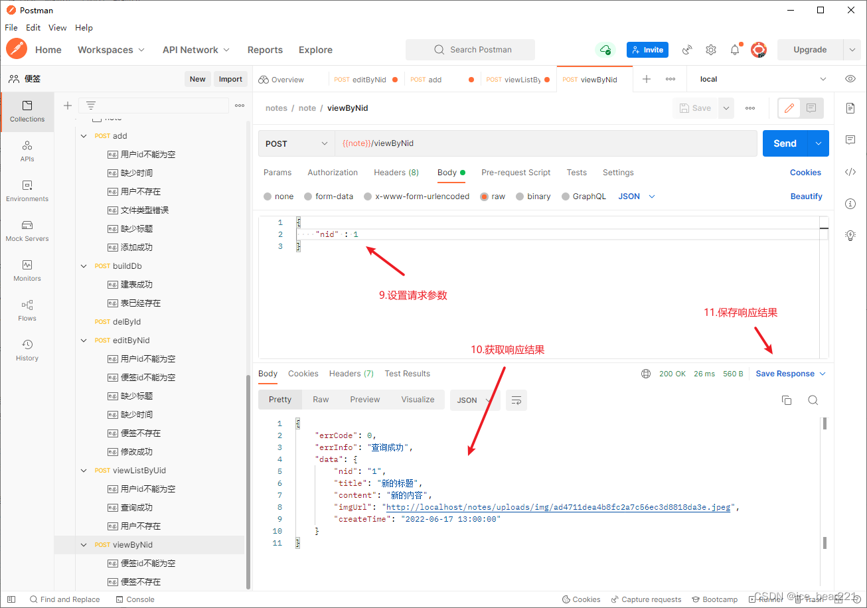The height and width of the screenshot is (608, 867).
Task: Switch to the editByNid request tab
Action: coord(366,80)
